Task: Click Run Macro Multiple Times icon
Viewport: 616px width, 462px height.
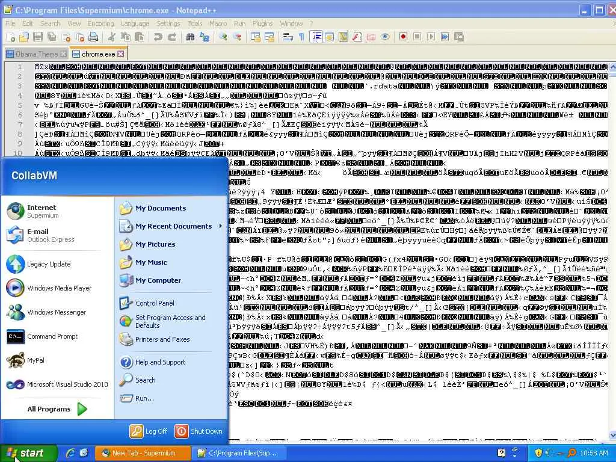Action: (445, 37)
